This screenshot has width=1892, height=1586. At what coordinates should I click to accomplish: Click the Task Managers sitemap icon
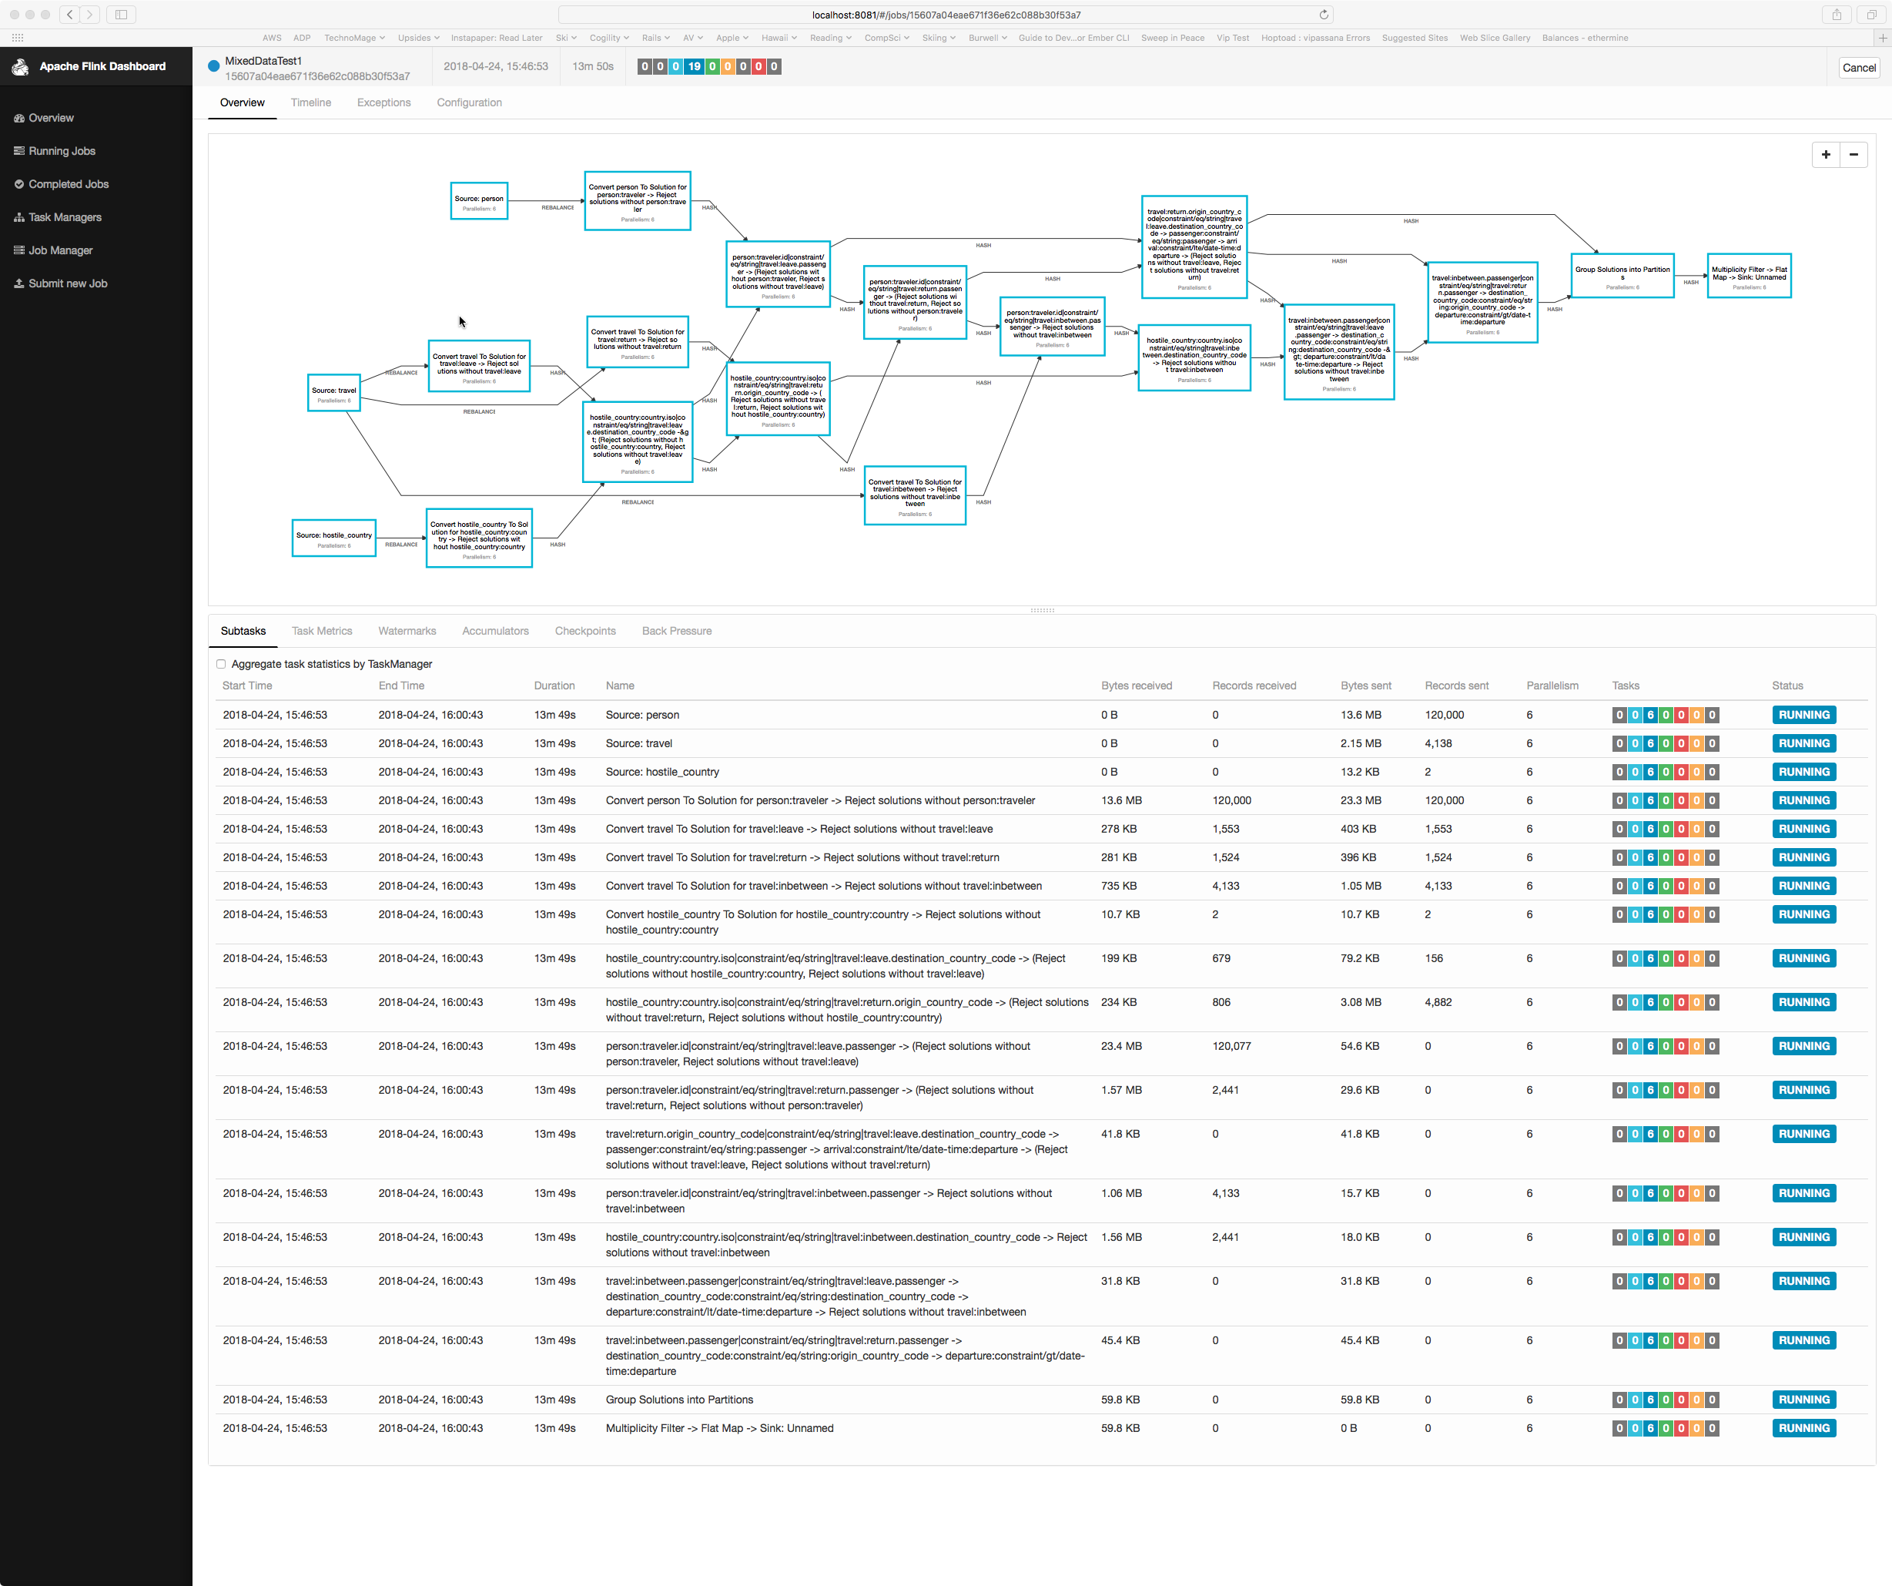(19, 217)
